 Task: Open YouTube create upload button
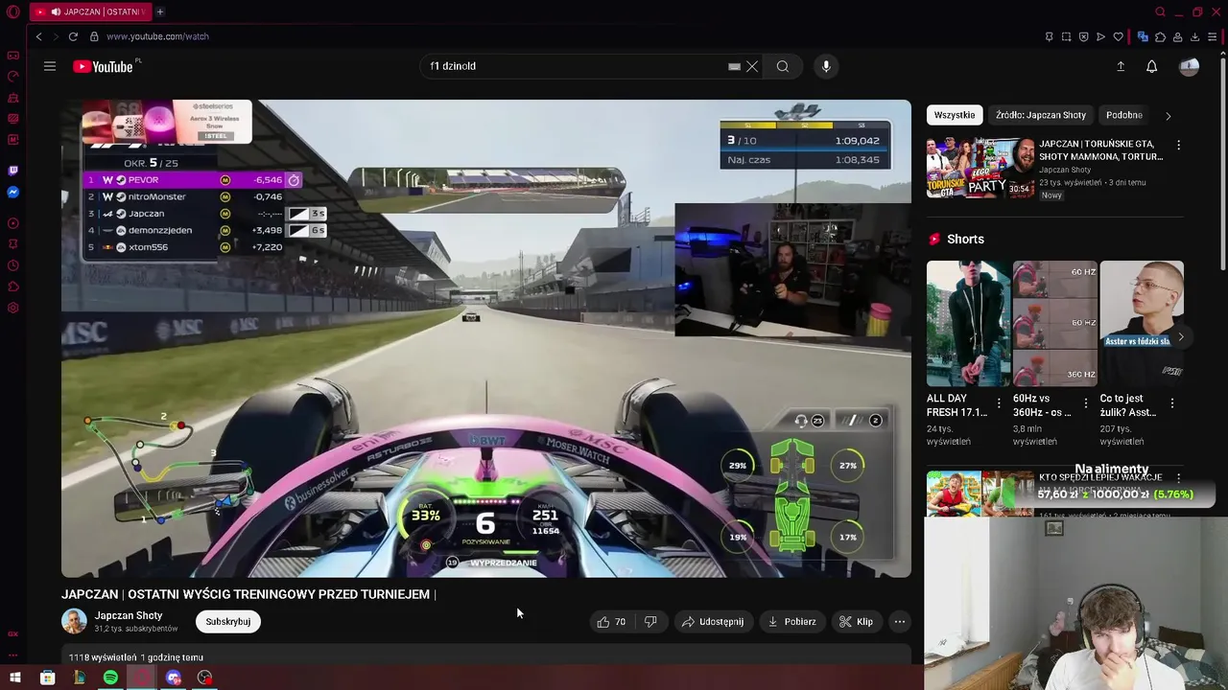(x=1121, y=66)
